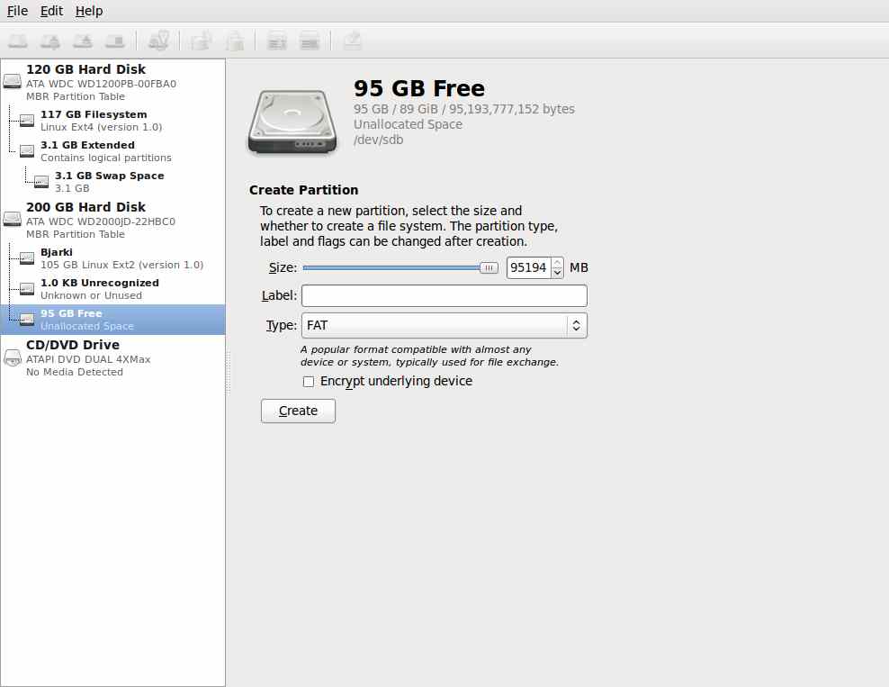Open the Type dropdown showing FAT
The width and height of the screenshot is (889, 687).
(x=444, y=325)
